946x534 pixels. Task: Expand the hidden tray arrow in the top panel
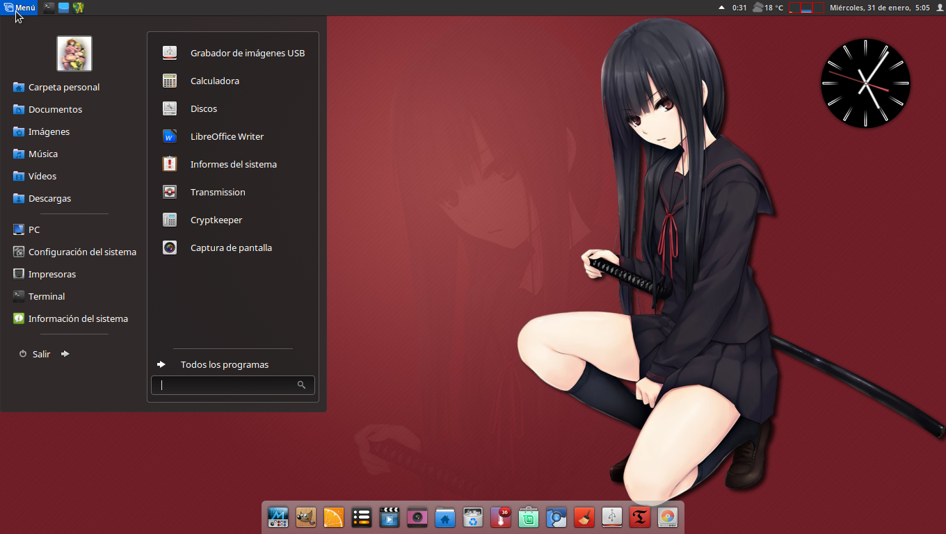[x=721, y=8]
